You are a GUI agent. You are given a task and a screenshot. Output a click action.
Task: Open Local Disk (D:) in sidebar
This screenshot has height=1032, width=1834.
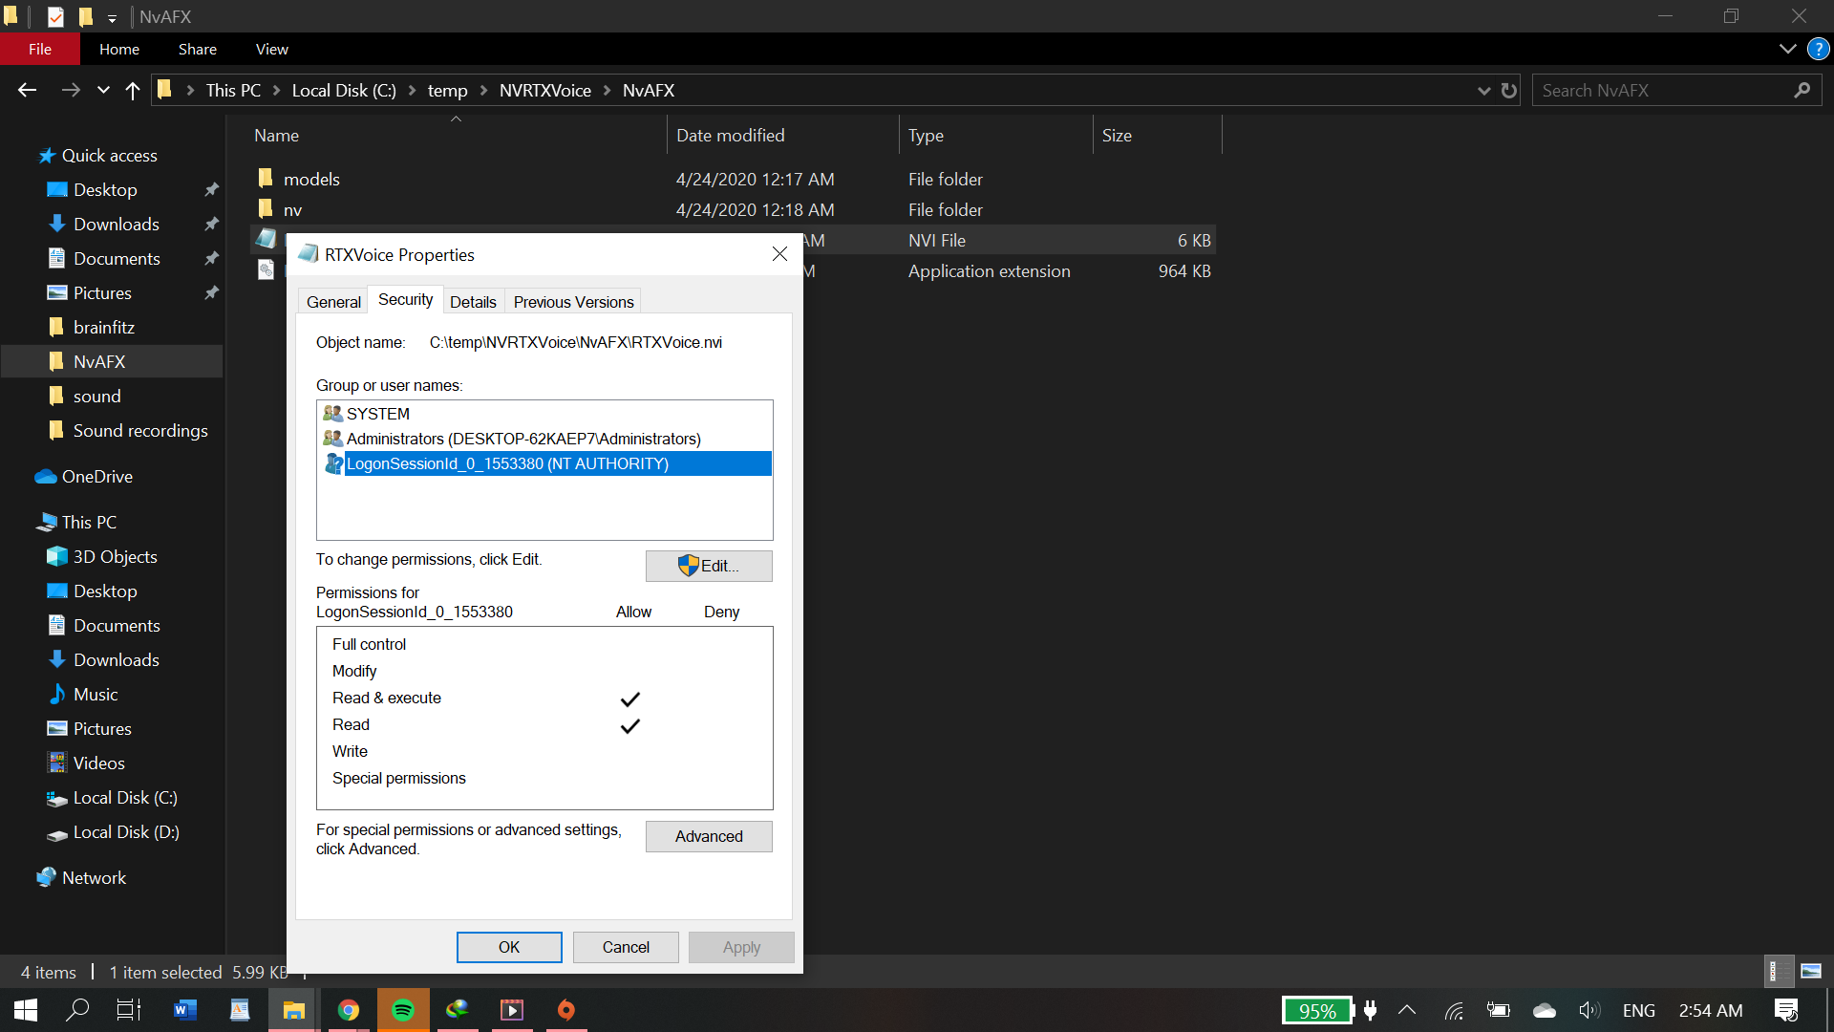tap(125, 831)
